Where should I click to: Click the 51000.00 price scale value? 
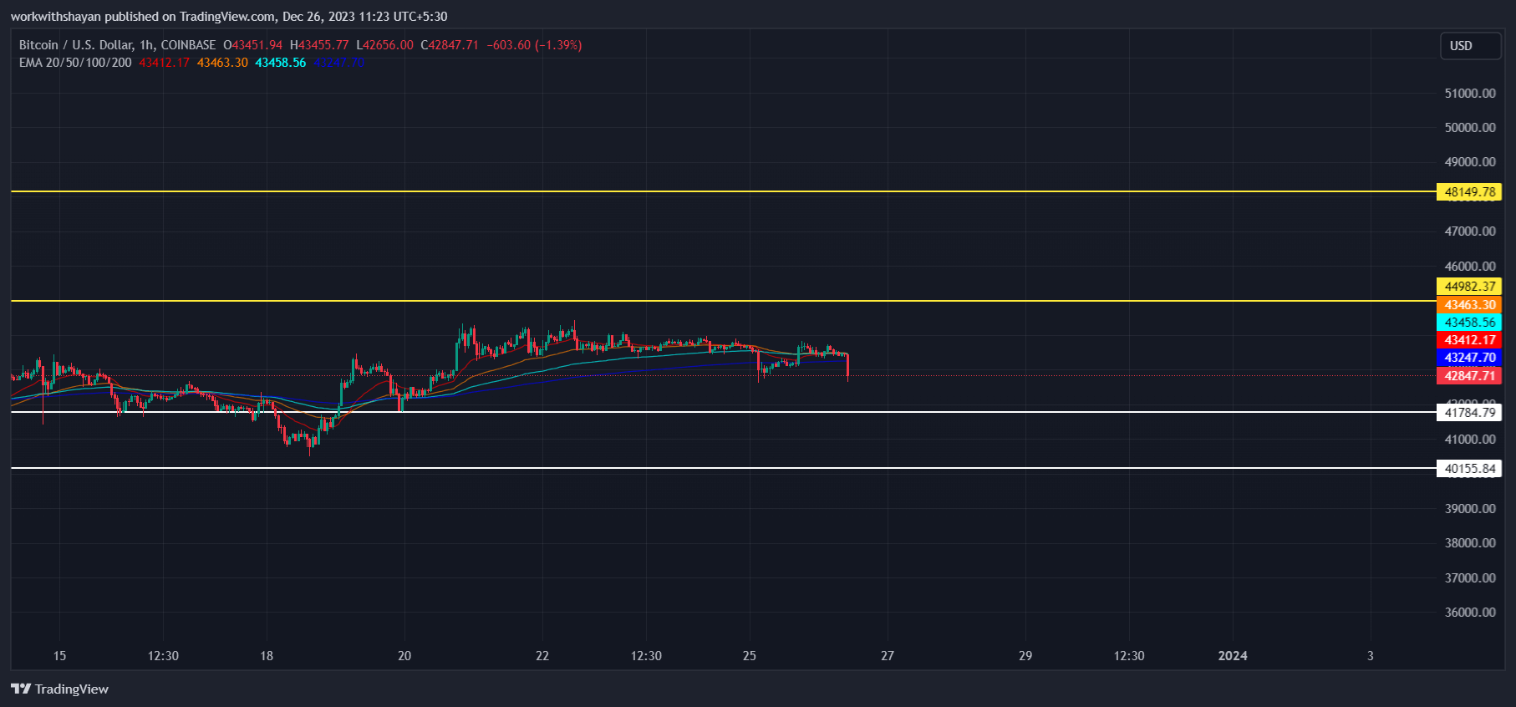(x=1470, y=93)
